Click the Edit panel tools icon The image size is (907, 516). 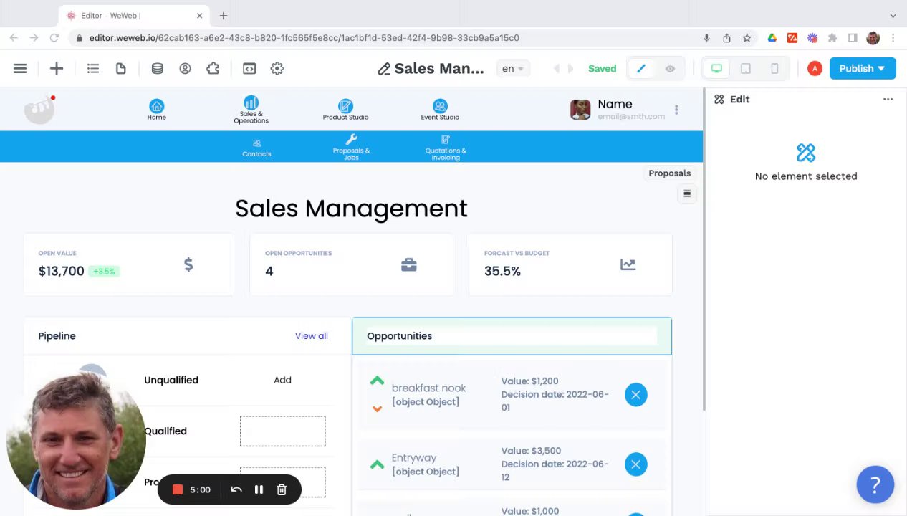click(x=719, y=100)
